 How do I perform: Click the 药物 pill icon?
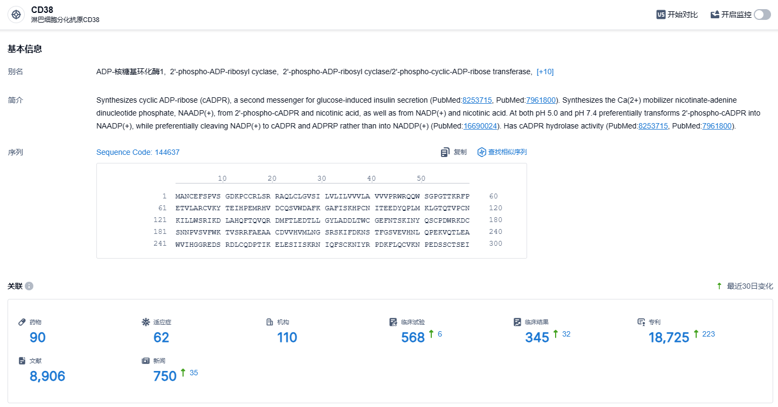click(22, 322)
